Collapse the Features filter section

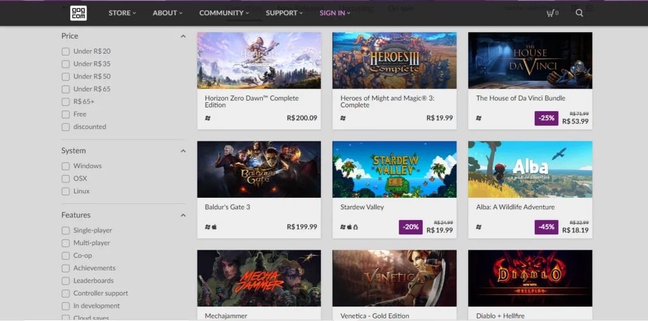pos(183,215)
